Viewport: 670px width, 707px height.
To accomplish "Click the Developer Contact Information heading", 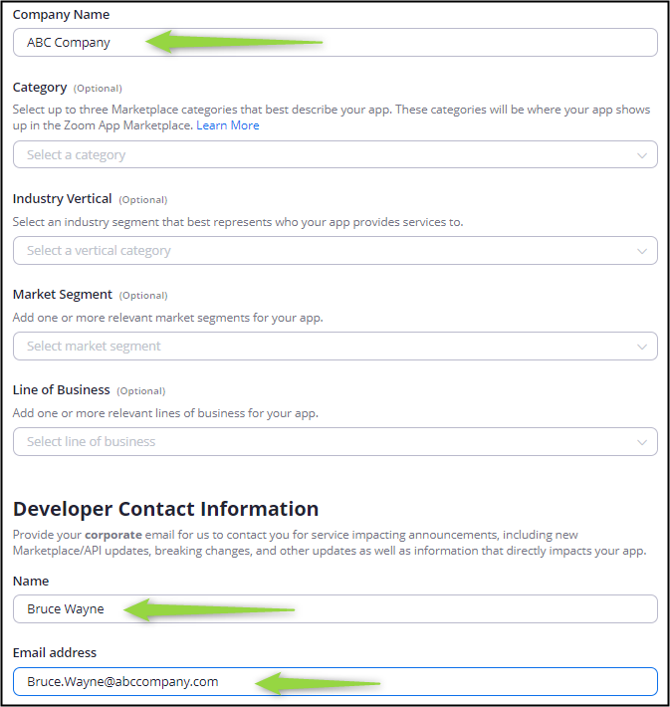I will [x=165, y=509].
